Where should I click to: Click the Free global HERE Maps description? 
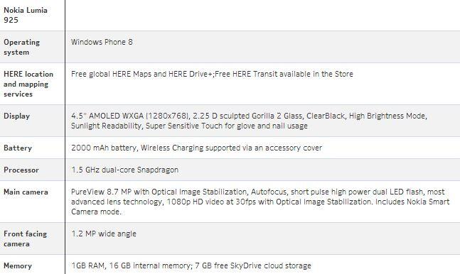tap(212, 74)
